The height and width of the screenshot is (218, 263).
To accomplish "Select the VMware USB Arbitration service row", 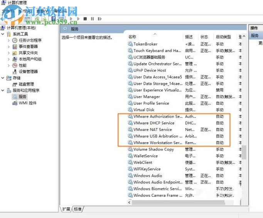I will [x=184, y=136].
